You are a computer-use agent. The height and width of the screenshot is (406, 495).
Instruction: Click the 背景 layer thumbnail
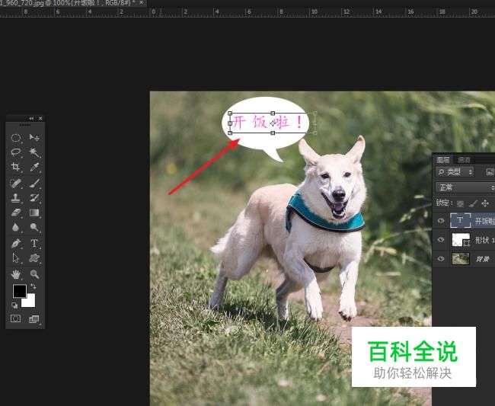click(x=461, y=259)
